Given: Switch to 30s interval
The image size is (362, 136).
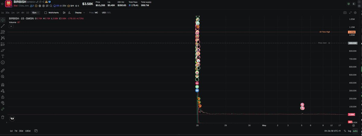Looking at the screenshot, I should pos(8,13).
